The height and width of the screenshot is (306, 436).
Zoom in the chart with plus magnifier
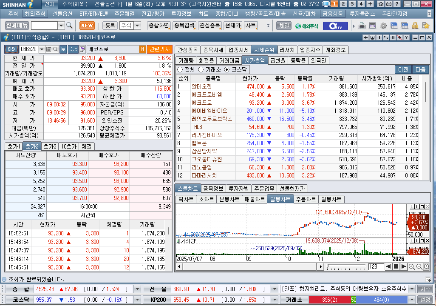[x=412, y=267]
